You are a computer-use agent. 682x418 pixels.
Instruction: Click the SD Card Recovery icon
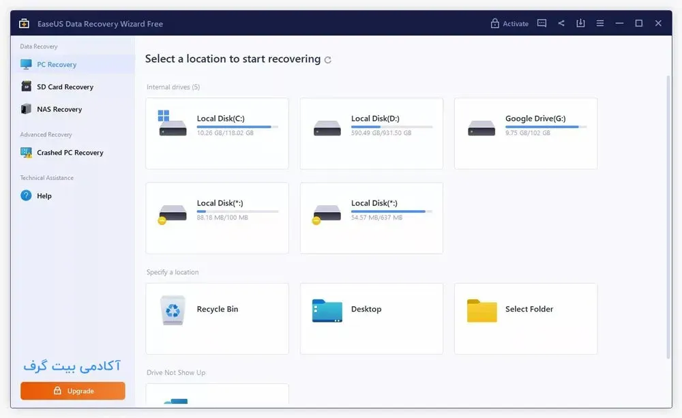point(26,87)
